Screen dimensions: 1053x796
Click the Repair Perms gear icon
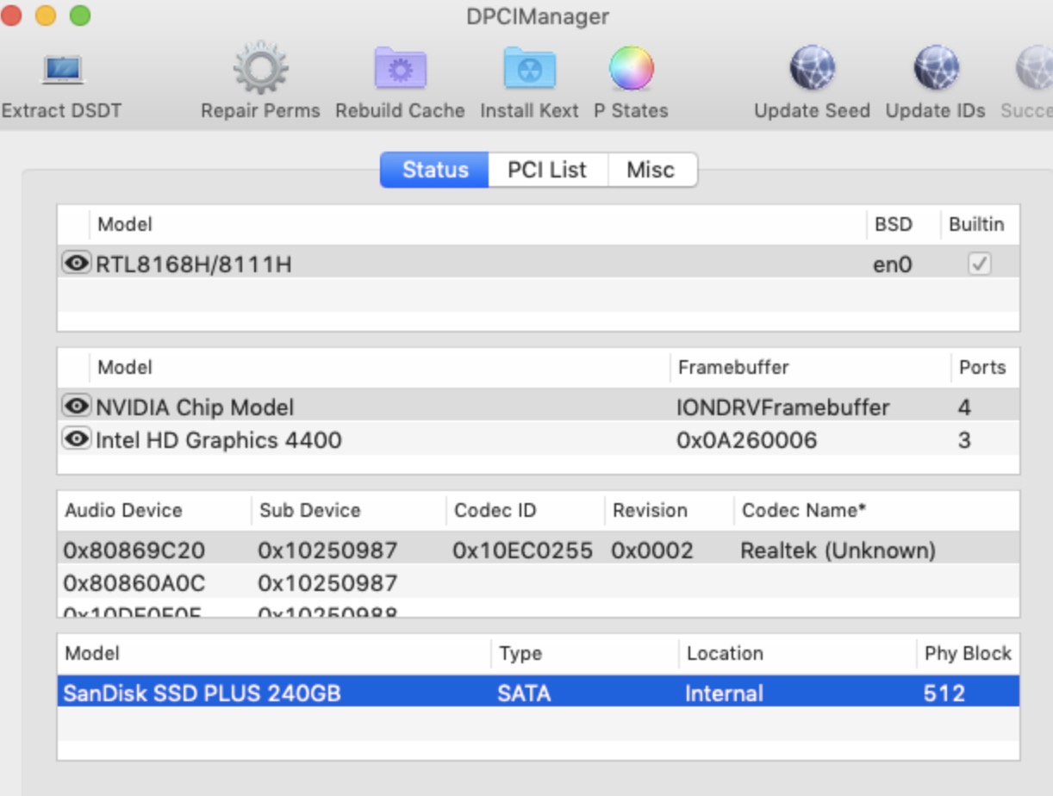260,71
